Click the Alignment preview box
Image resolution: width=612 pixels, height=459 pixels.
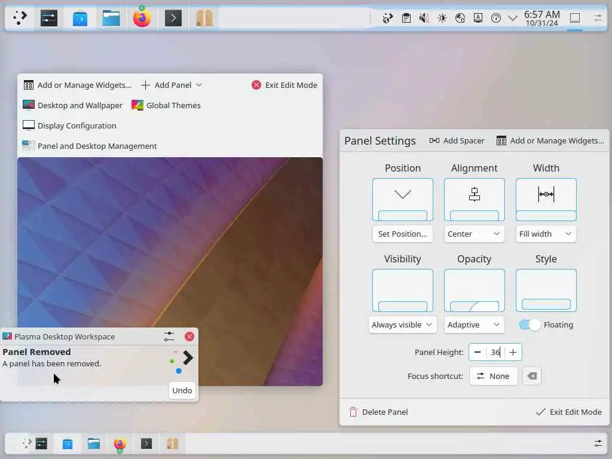click(x=474, y=200)
